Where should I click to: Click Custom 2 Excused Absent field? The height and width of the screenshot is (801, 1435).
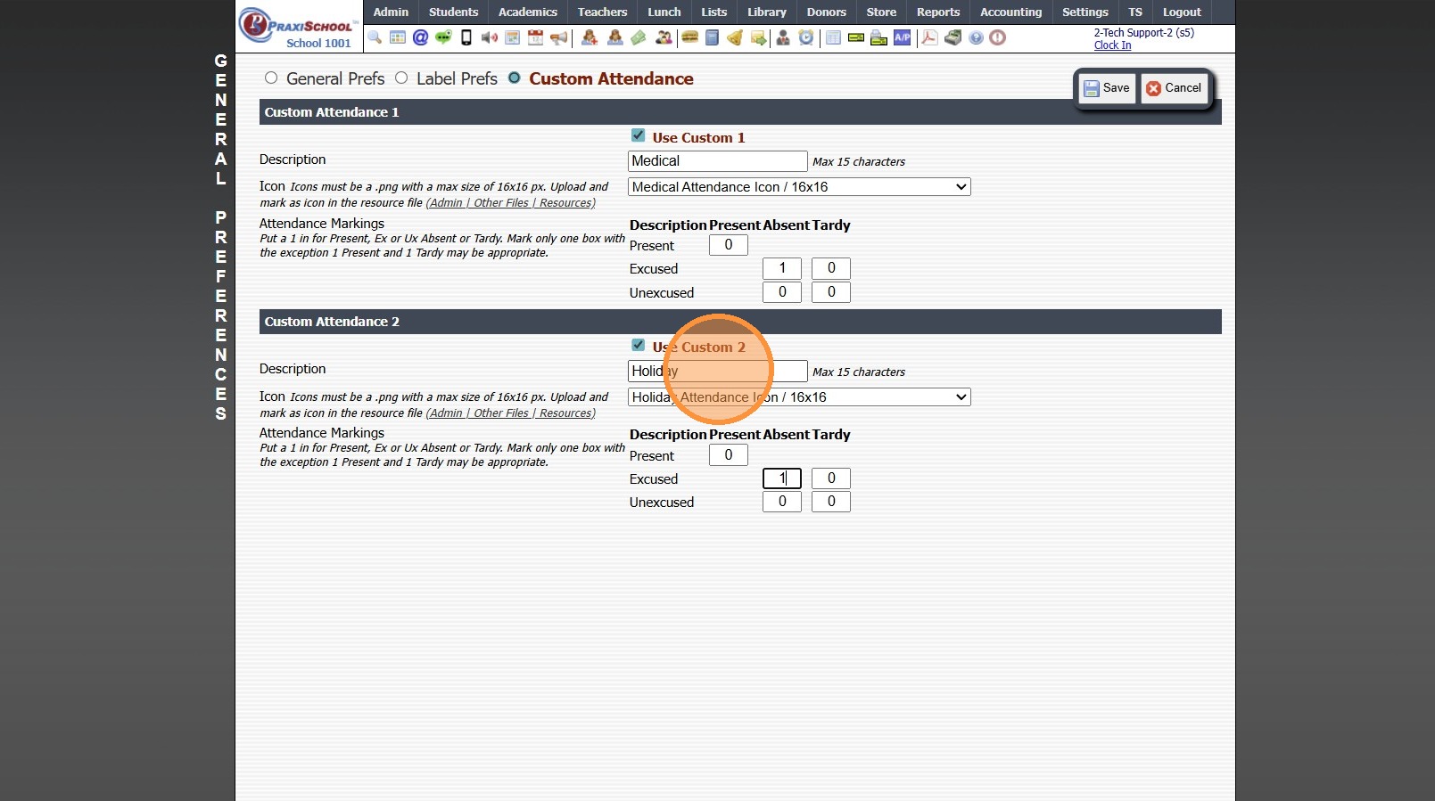pos(782,478)
